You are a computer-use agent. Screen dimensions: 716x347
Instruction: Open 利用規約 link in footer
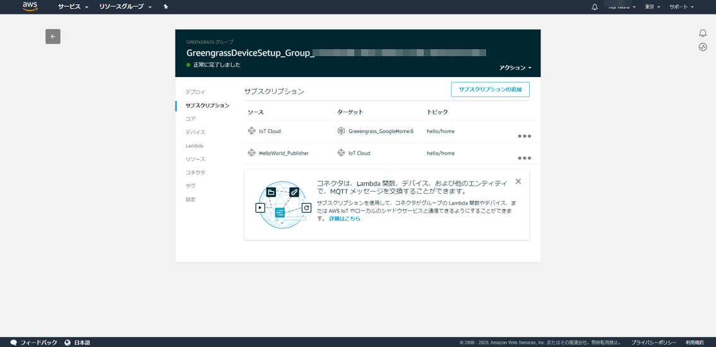[x=695, y=343]
